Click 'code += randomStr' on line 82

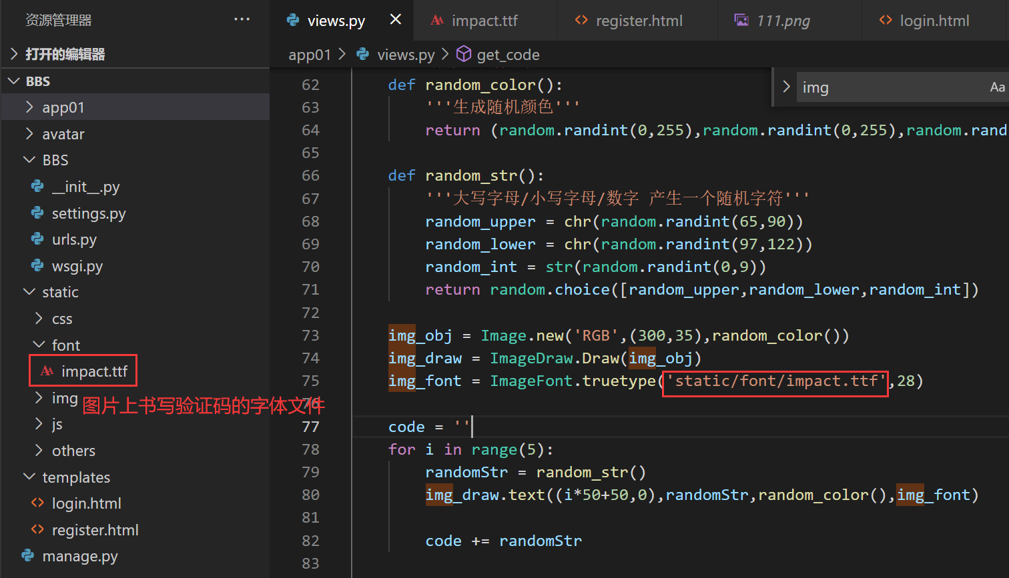pyautogui.click(x=504, y=541)
